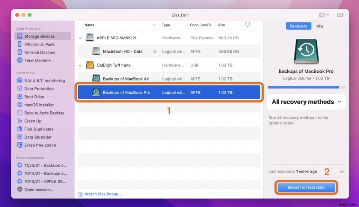Click PCI-Express connection value
This screenshot has width=359, height=207.
pyautogui.click(x=201, y=38)
